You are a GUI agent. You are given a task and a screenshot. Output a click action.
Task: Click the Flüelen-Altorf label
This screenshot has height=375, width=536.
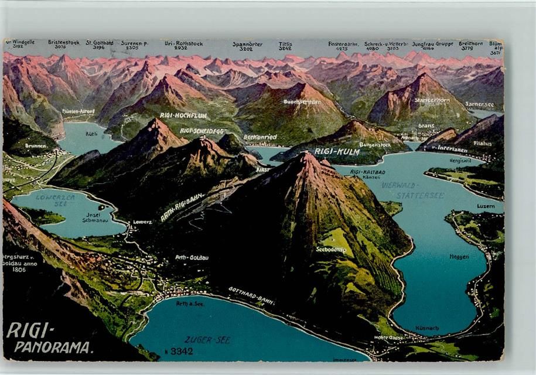(78, 111)
